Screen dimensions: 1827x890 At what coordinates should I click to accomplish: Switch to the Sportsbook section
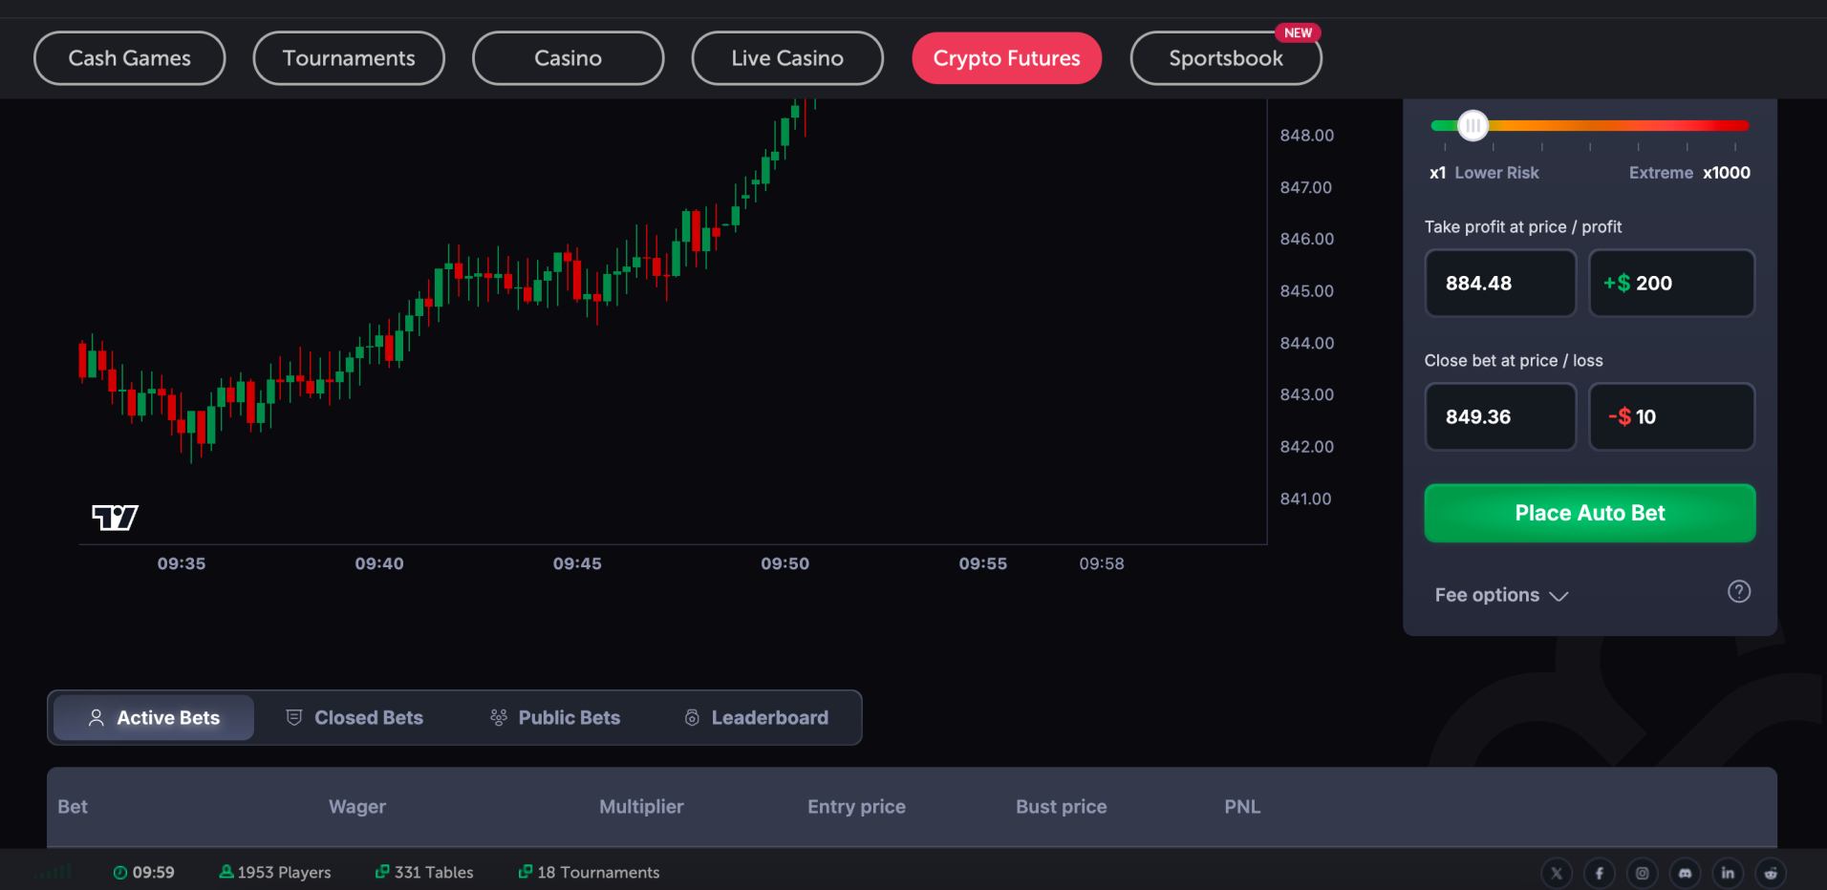click(x=1226, y=57)
